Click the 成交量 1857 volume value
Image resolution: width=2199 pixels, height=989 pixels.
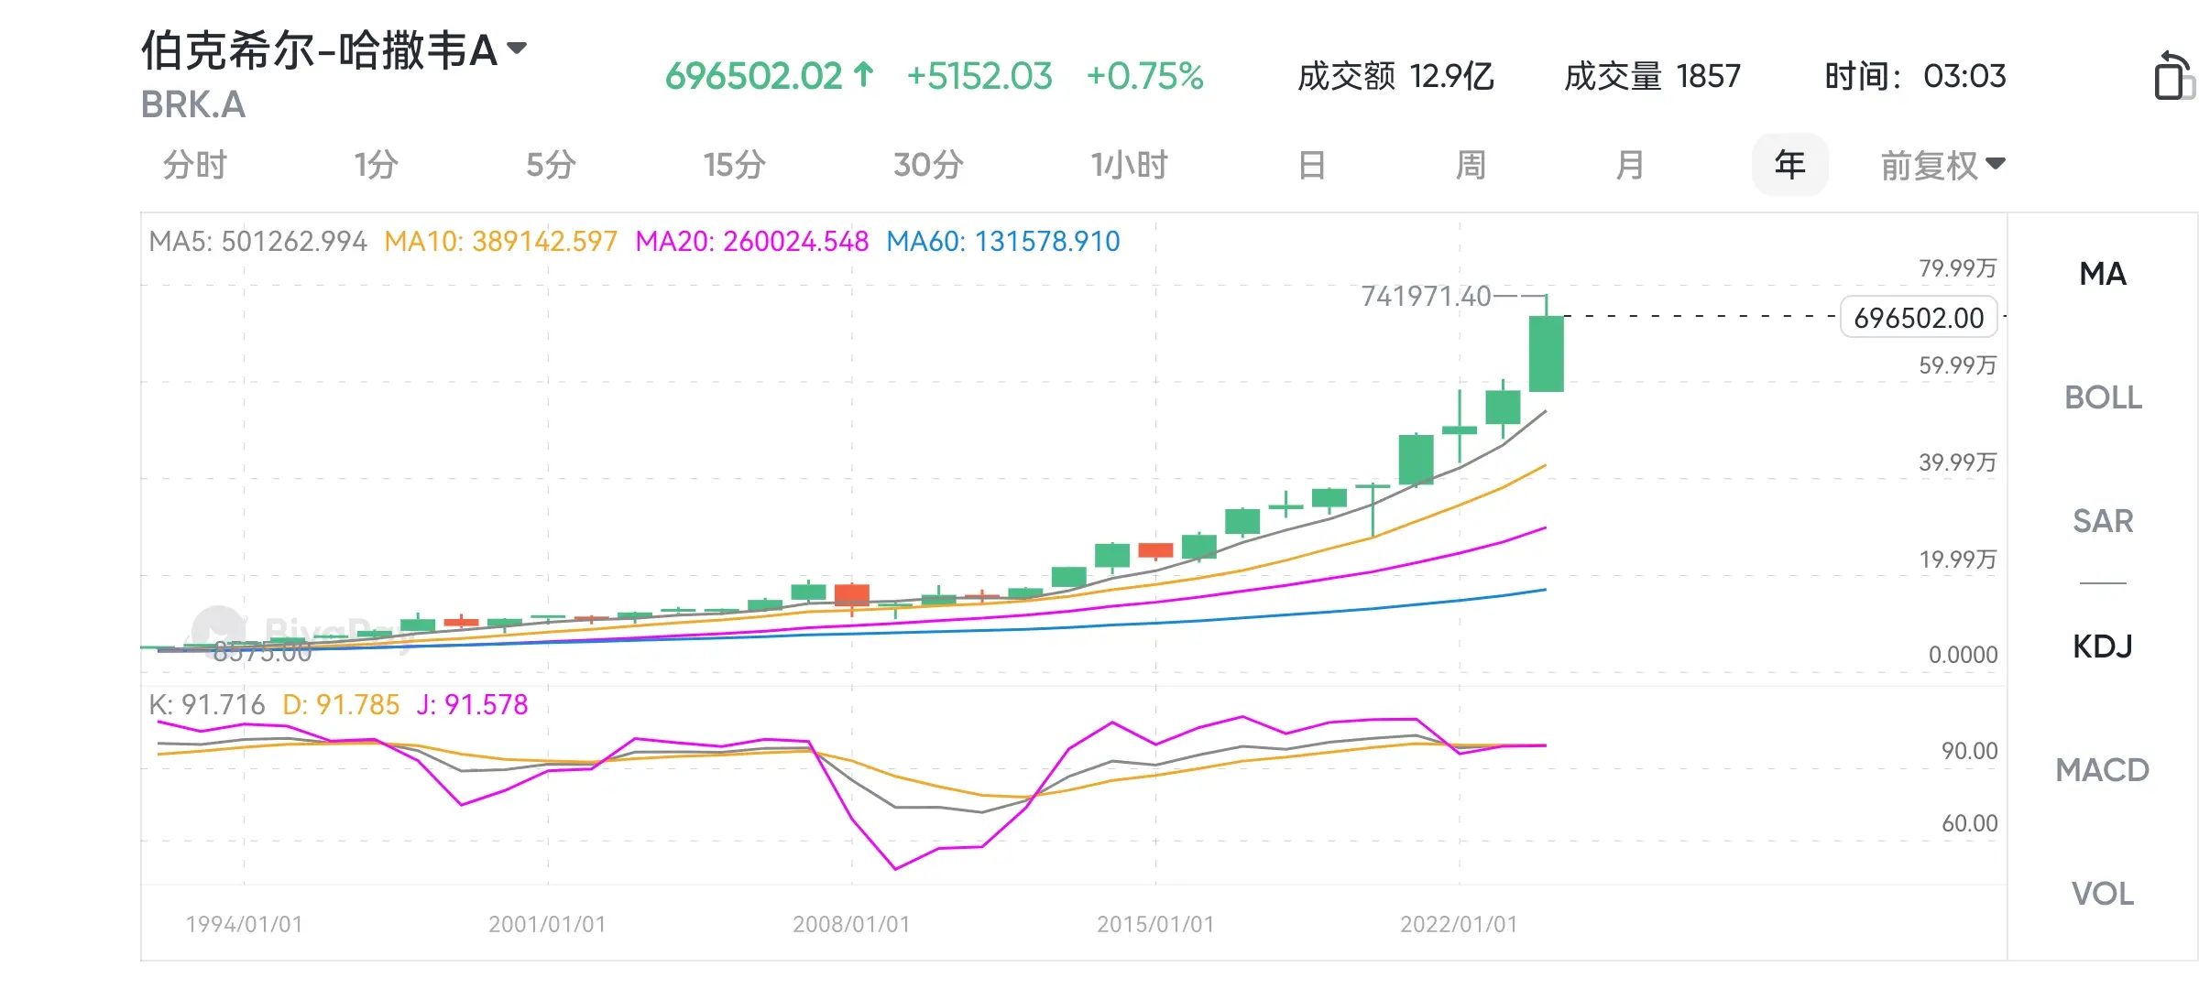(1652, 76)
